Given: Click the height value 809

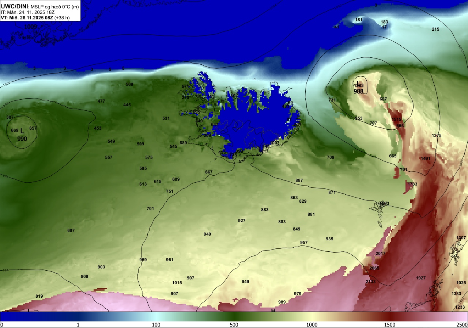Looking at the screenshot, I should tap(84, 276).
